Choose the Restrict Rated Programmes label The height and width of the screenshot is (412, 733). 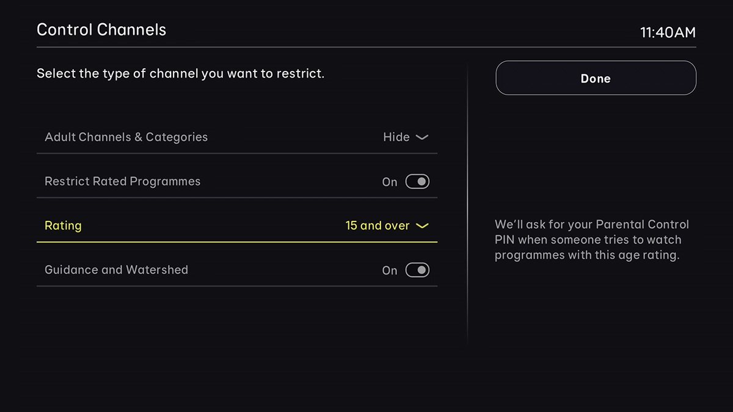click(122, 181)
